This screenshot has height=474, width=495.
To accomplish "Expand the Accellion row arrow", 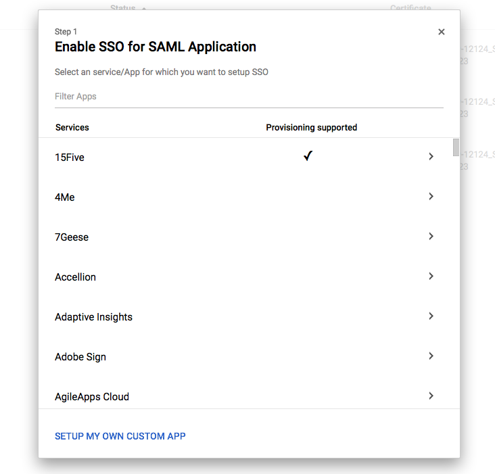I will (431, 277).
